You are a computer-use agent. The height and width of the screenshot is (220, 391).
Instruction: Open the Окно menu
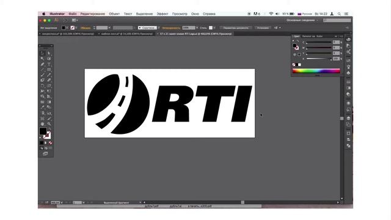[x=195, y=13]
